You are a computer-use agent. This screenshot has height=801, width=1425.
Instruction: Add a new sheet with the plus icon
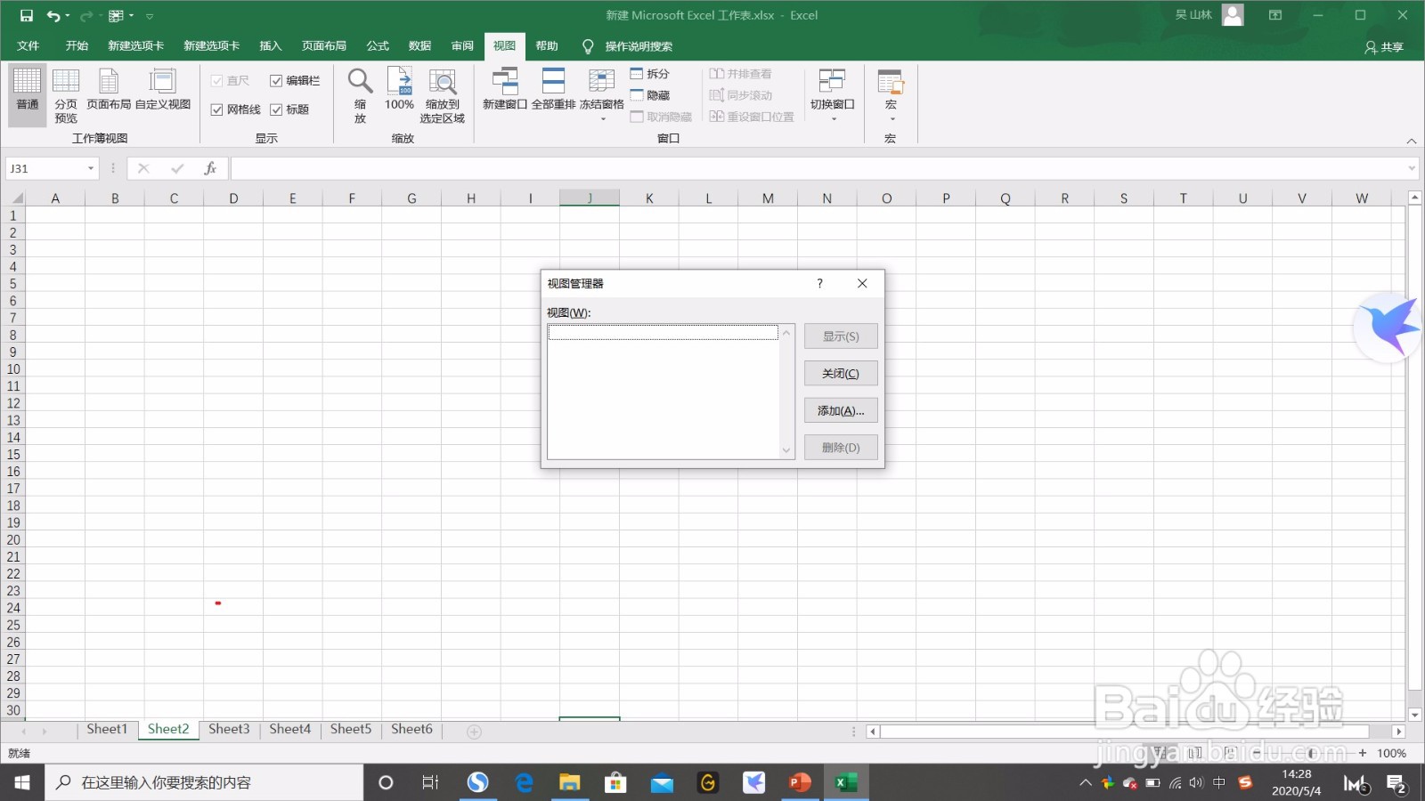[474, 732]
